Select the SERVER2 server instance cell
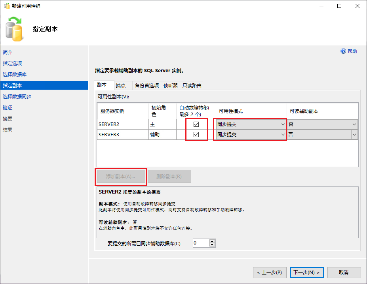This screenshot has width=367, height=284. [123, 124]
